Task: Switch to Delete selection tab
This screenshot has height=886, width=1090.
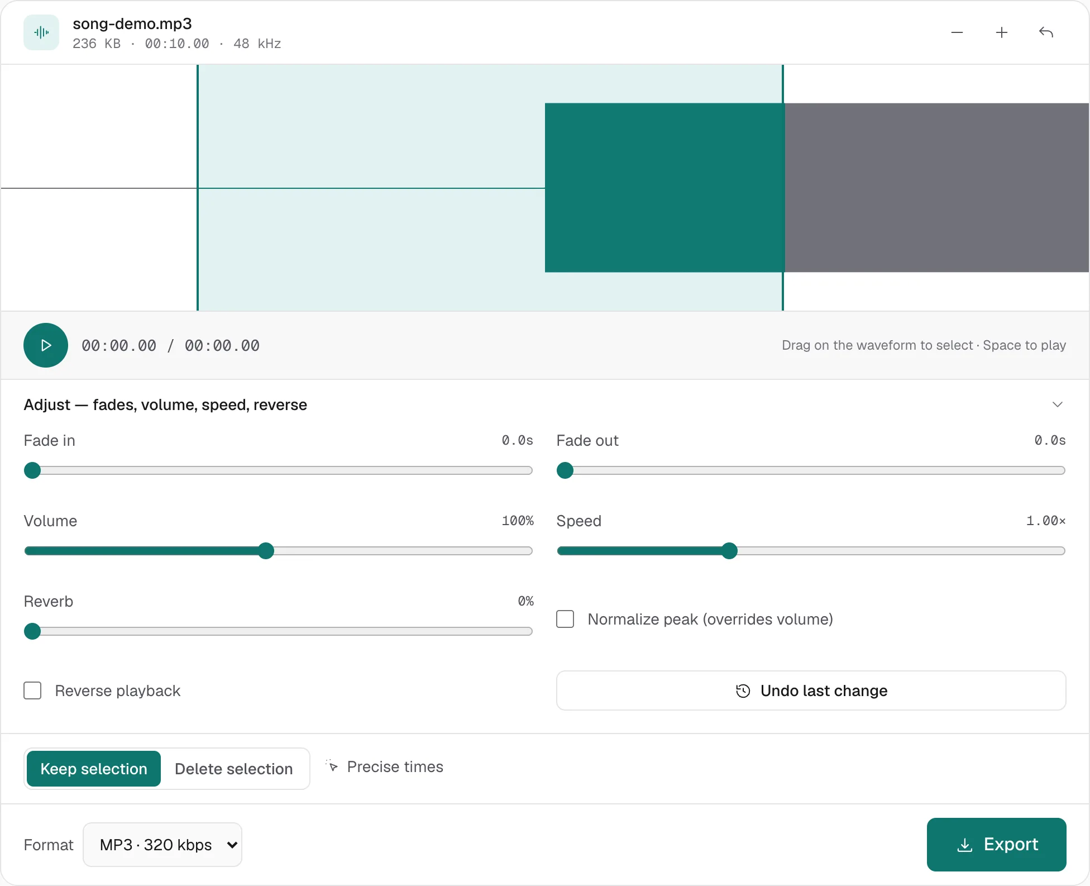Action: [x=233, y=769]
